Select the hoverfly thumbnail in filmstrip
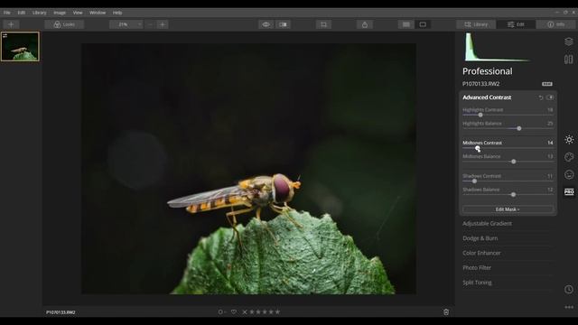 point(20,46)
